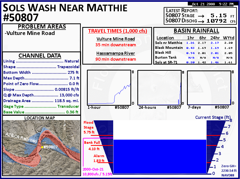
Task: Select the 10,800cfs / 5.15ft reading text
Action: pos(97,174)
